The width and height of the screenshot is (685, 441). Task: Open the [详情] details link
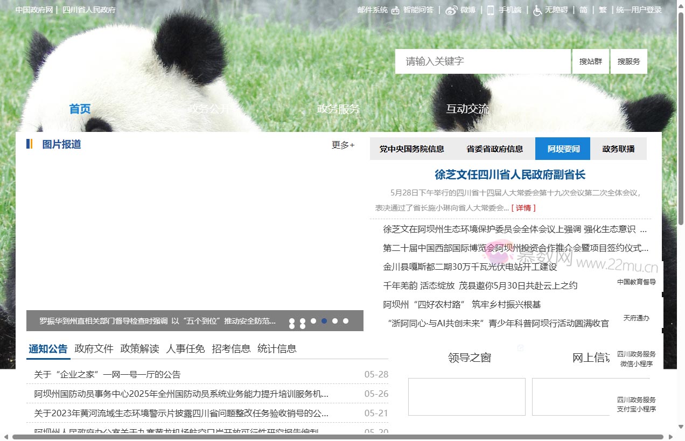pyautogui.click(x=522, y=207)
